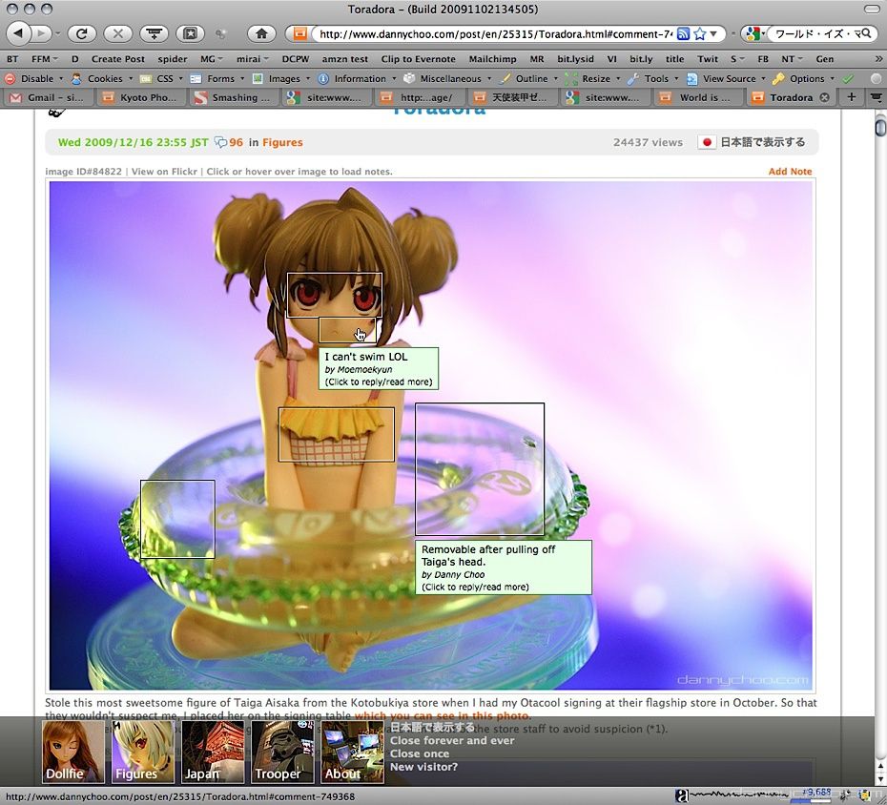Viewport: 887px width, 805px height.
Task: Go back with the browser Back arrow
Action: [x=18, y=33]
